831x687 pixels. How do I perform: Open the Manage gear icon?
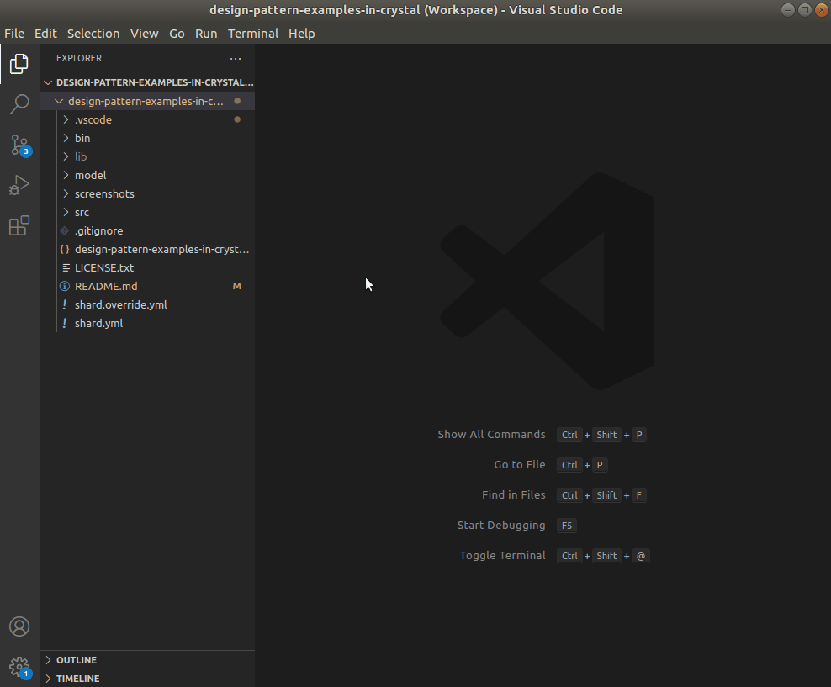[x=20, y=668]
